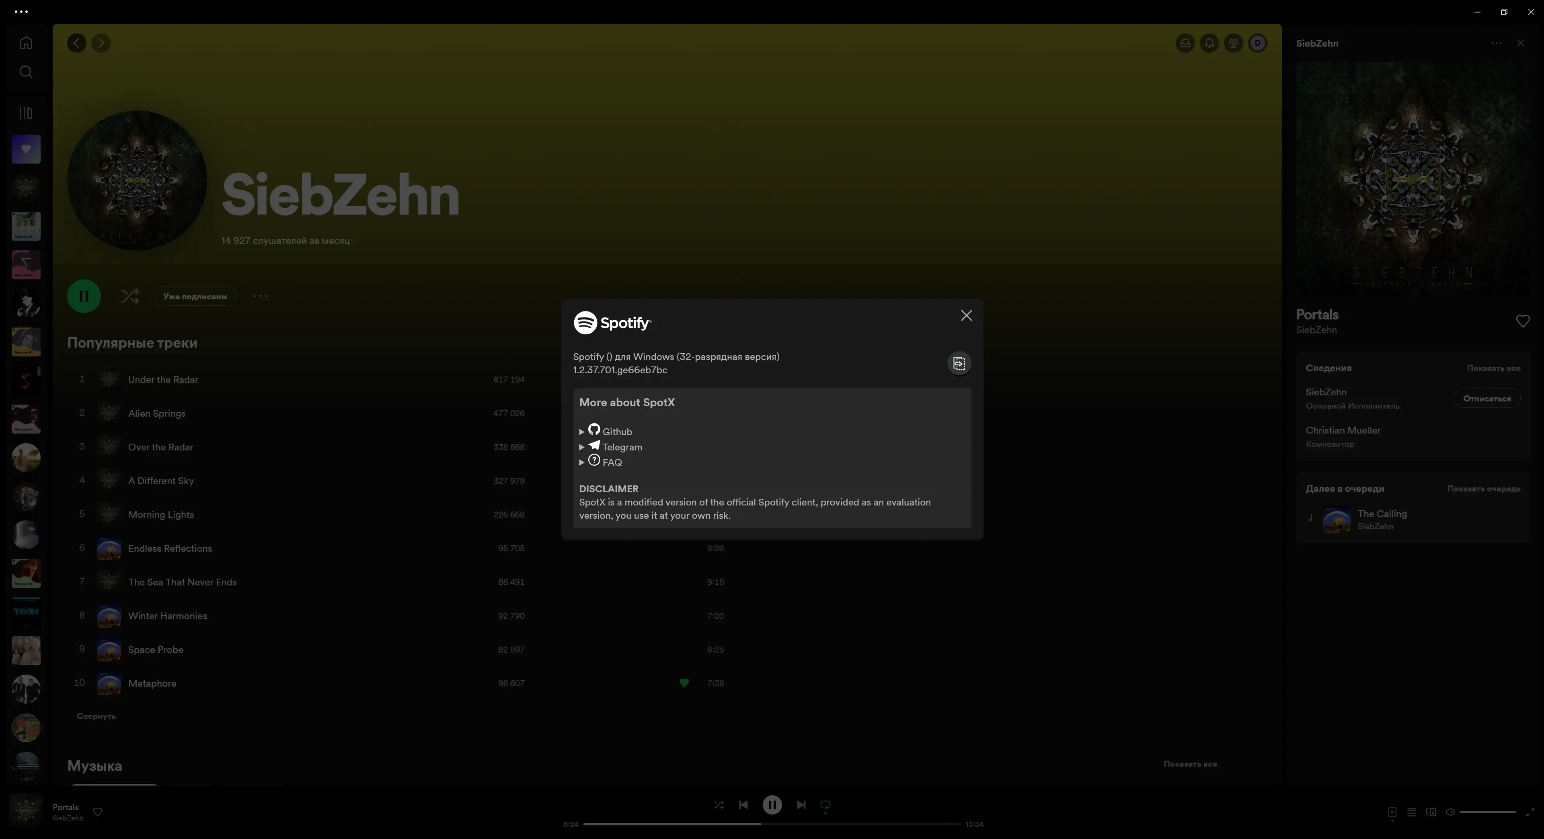Like Portals with the right panel heart
The width and height of the screenshot is (1544, 839).
[1522, 321]
